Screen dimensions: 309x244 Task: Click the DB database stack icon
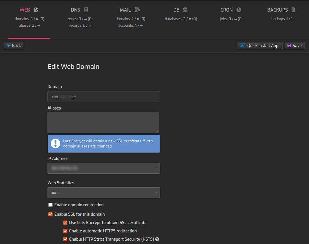[185, 10]
